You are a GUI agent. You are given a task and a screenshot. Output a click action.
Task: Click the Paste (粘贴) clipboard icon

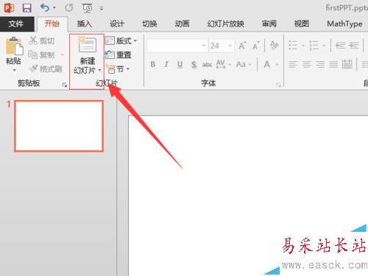point(14,46)
